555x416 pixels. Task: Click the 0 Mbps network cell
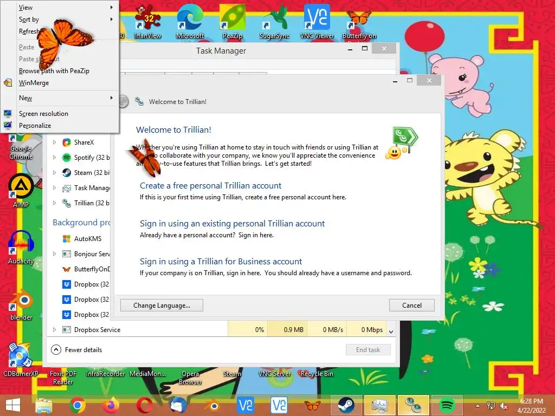(x=367, y=330)
